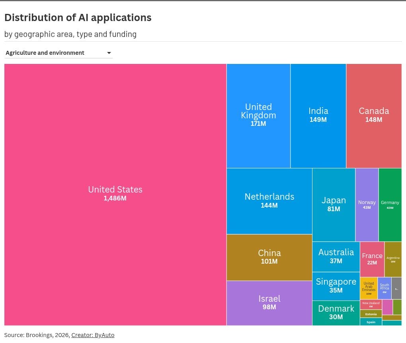This screenshot has width=406, height=343.
Task: Follow the Creator: ByAuto link
Action: click(x=93, y=335)
